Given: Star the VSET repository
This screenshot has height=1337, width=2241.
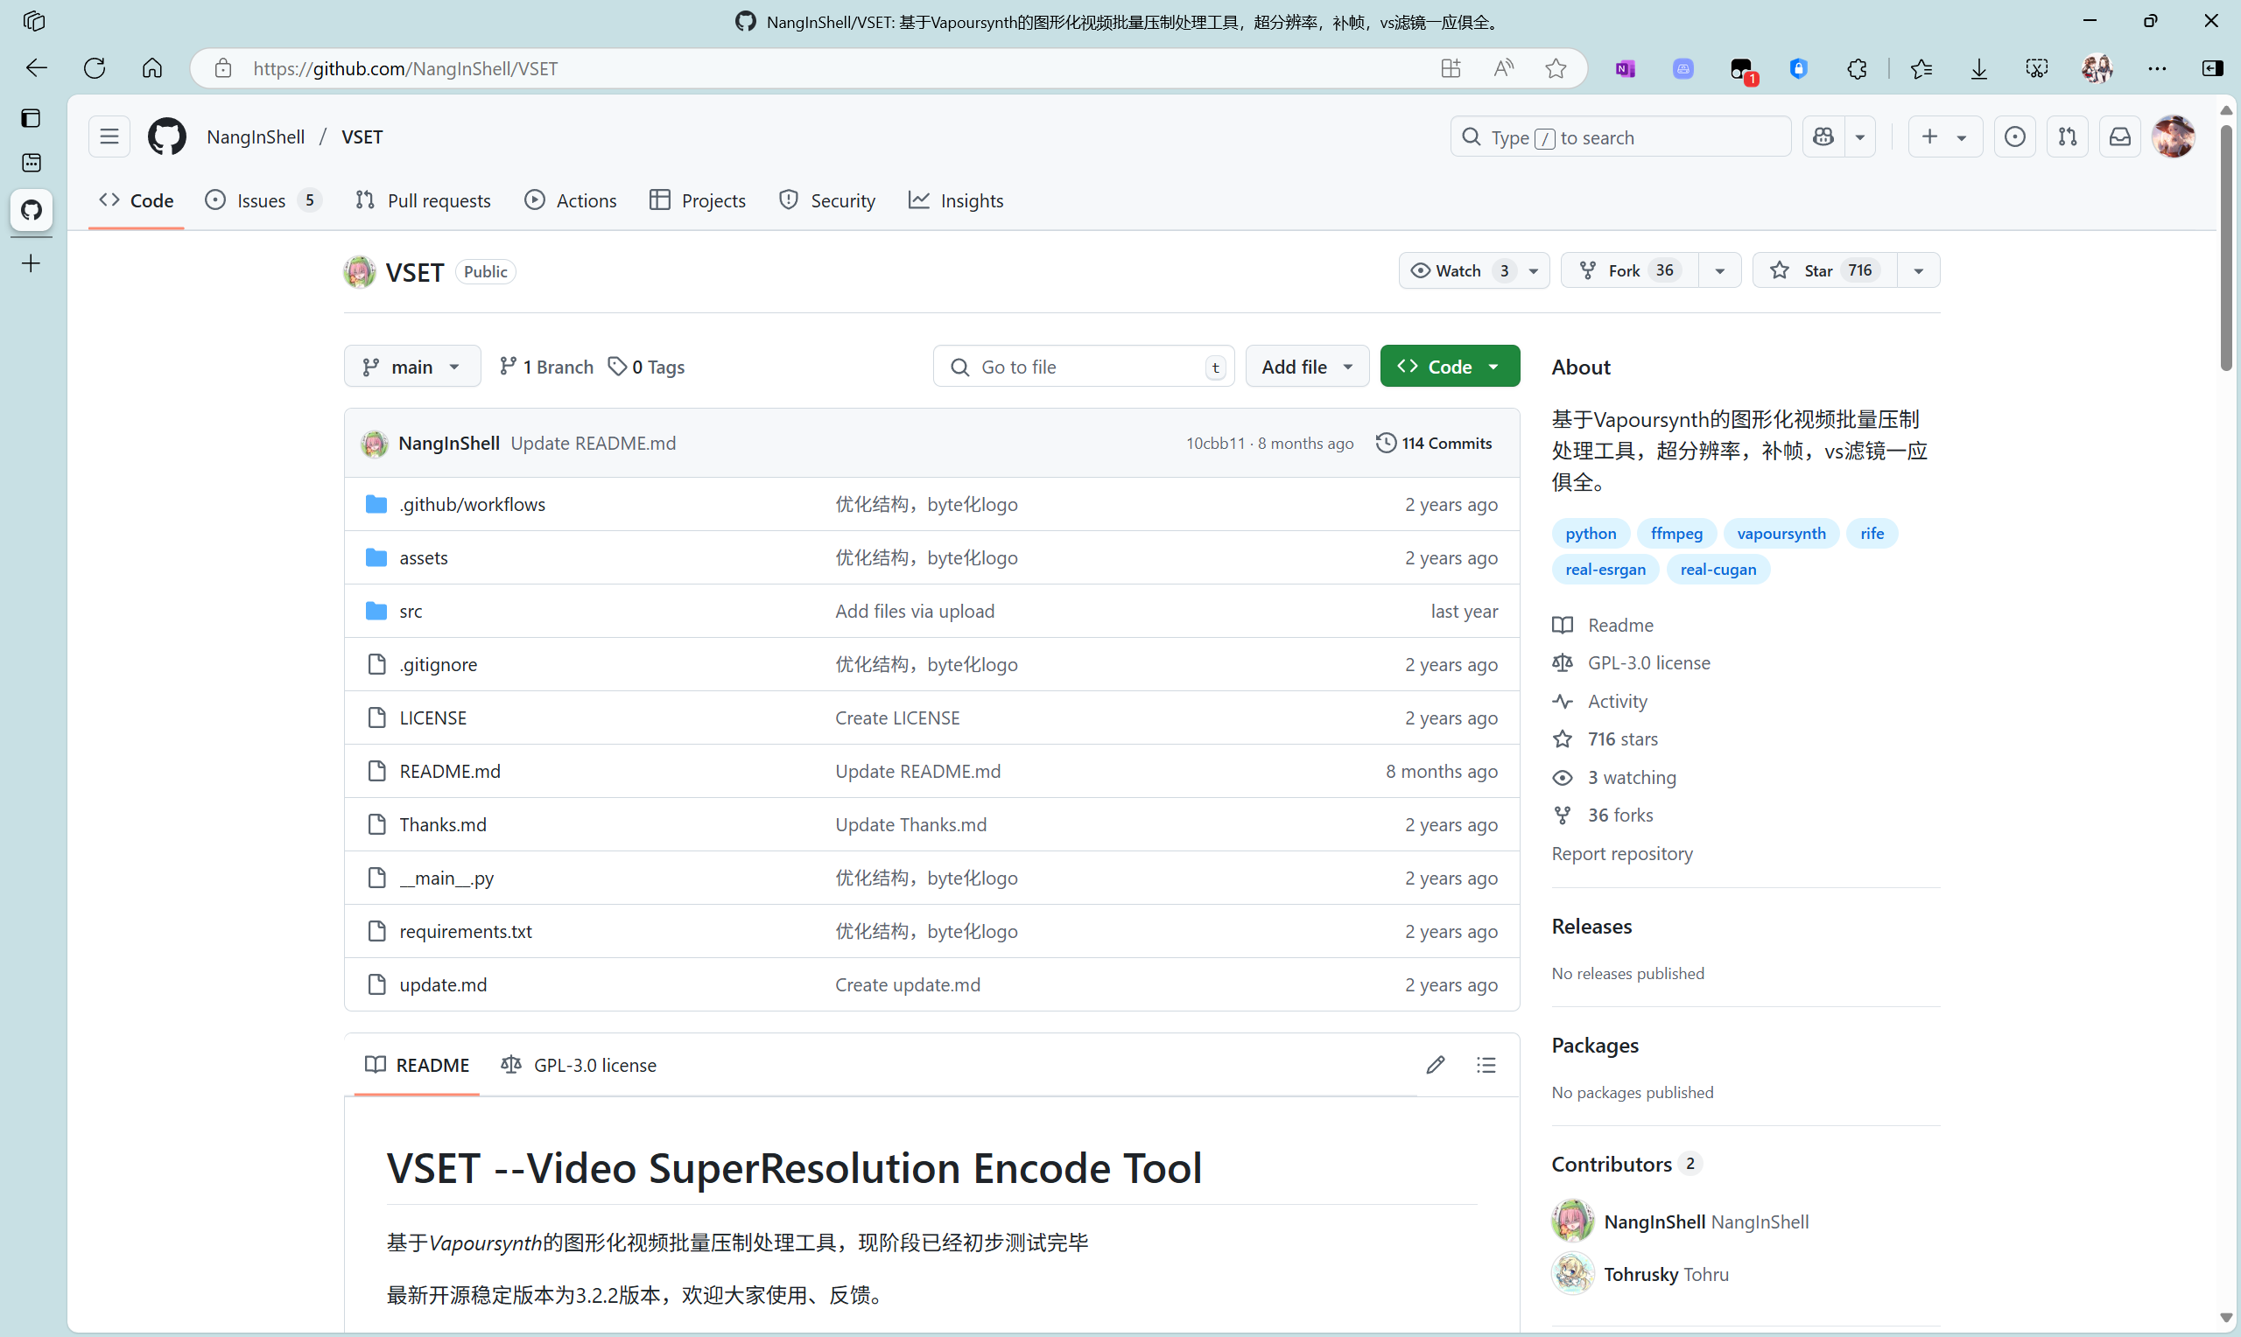Looking at the screenshot, I should (x=1824, y=270).
